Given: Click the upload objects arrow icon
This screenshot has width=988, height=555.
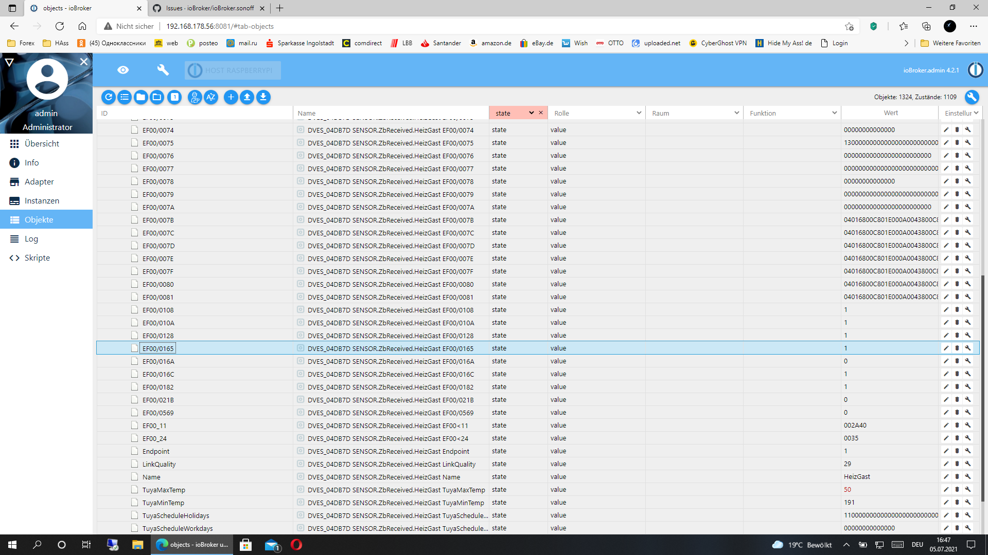Looking at the screenshot, I should 247,97.
